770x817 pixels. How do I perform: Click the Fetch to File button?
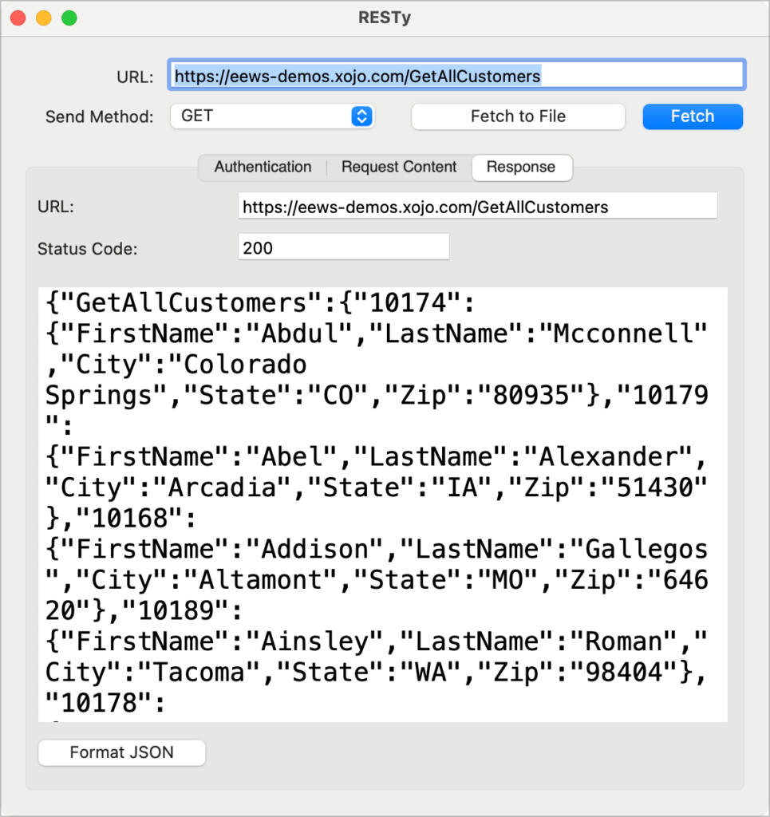(518, 116)
